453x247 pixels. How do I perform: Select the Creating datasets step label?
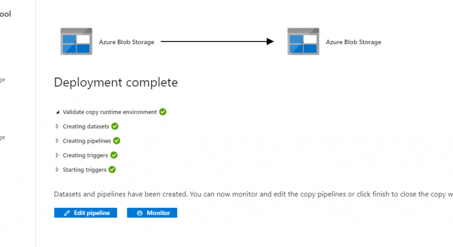(x=86, y=127)
